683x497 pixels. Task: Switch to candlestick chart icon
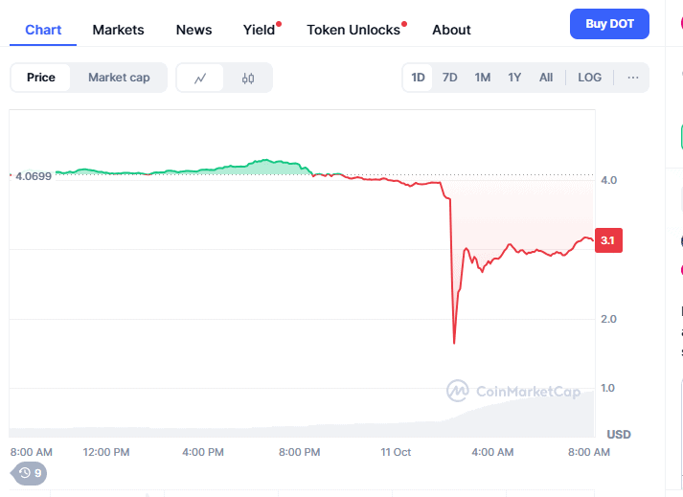click(248, 78)
